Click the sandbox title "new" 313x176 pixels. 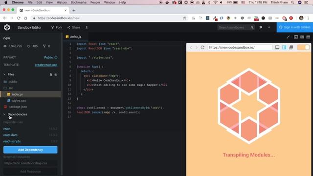coord(6,38)
